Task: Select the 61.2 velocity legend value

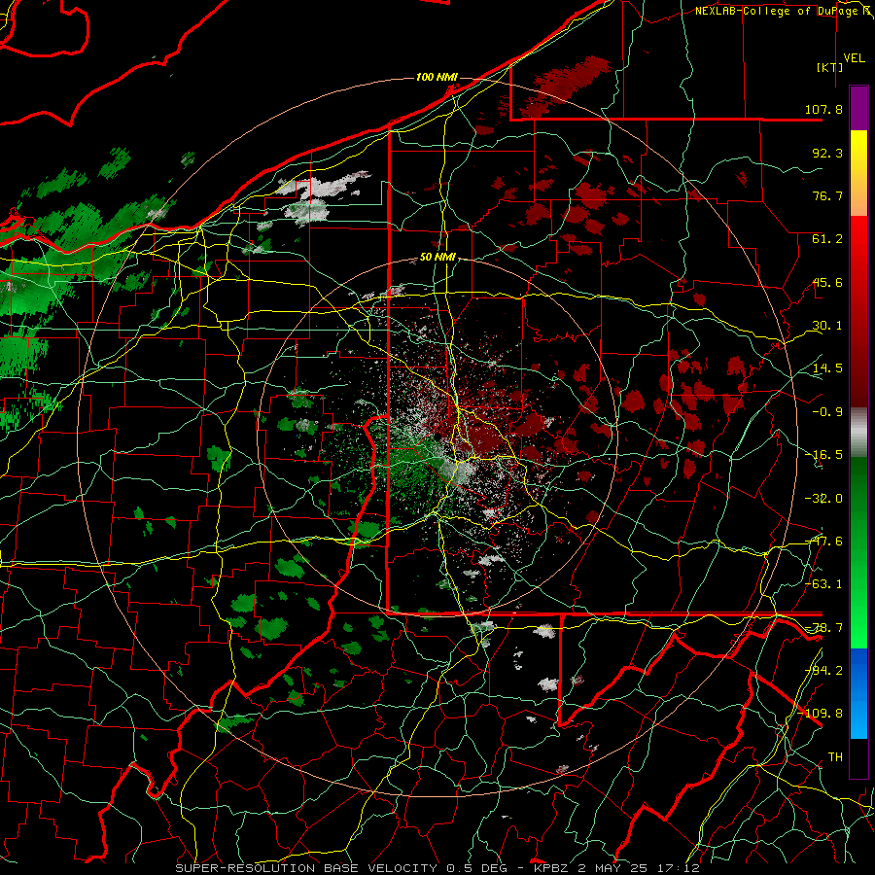Action: coord(827,239)
